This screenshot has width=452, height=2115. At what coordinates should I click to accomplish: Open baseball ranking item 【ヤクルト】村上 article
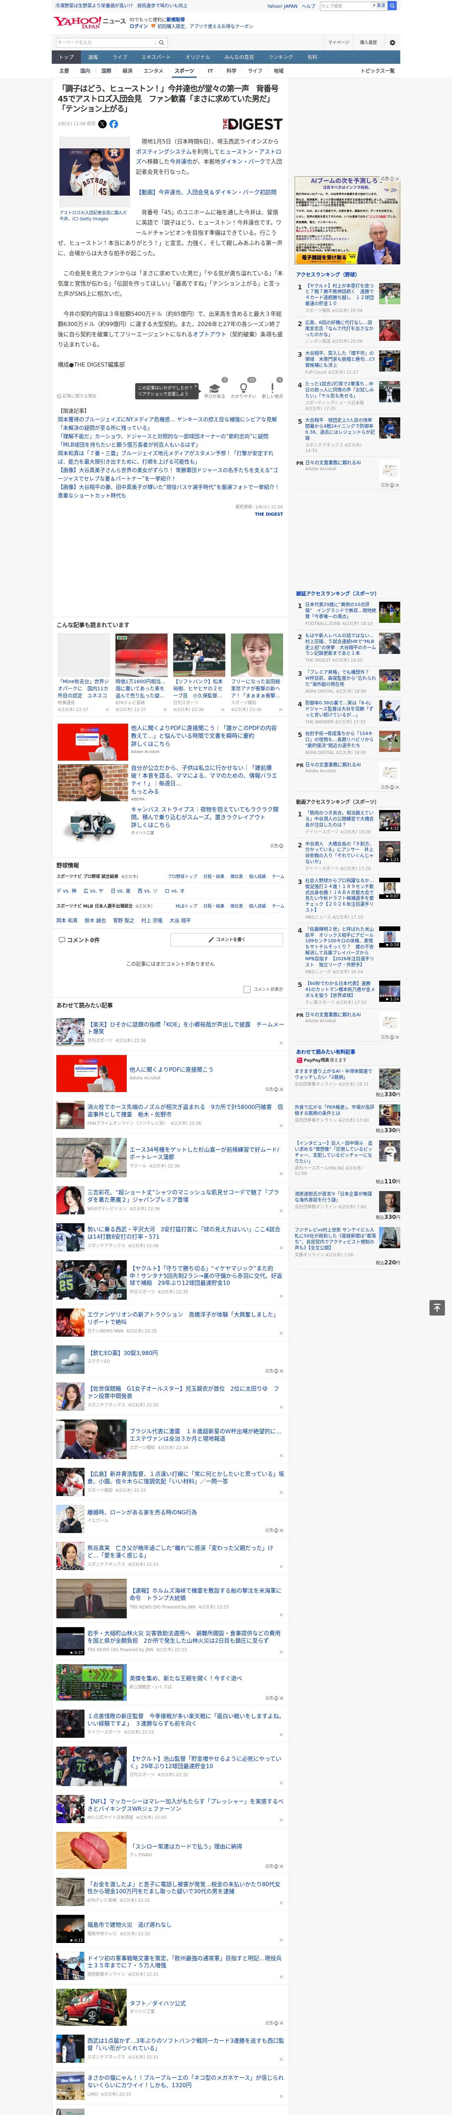[340, 295]
